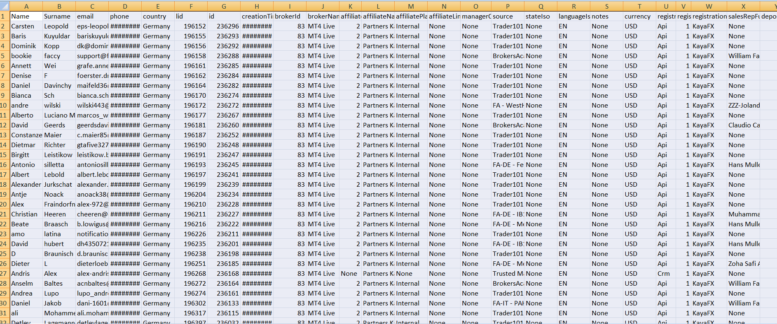Select the "email" header cell
Screen dimensions: 777x324
(92, 16)
